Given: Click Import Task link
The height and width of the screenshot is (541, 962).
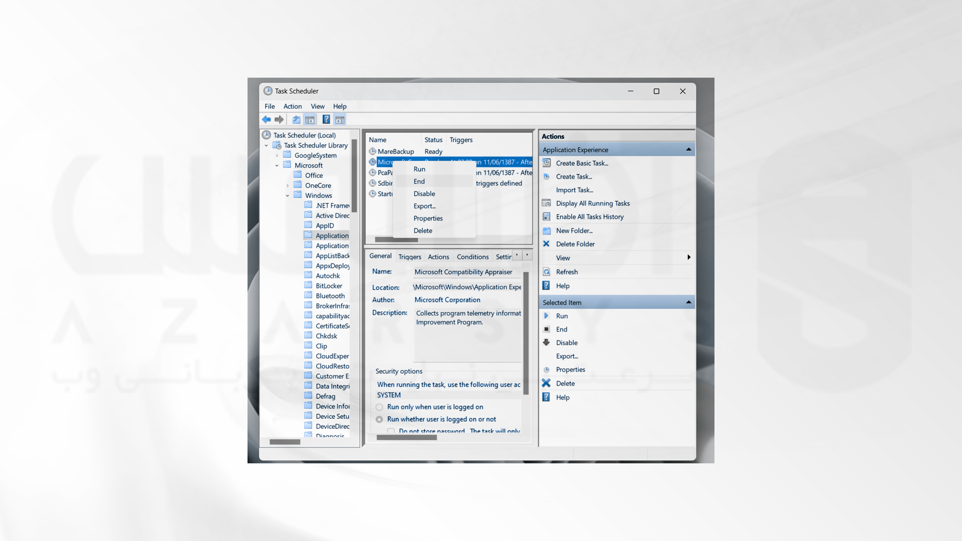Looking at the screenshot, I should click(x=574, y=190).
